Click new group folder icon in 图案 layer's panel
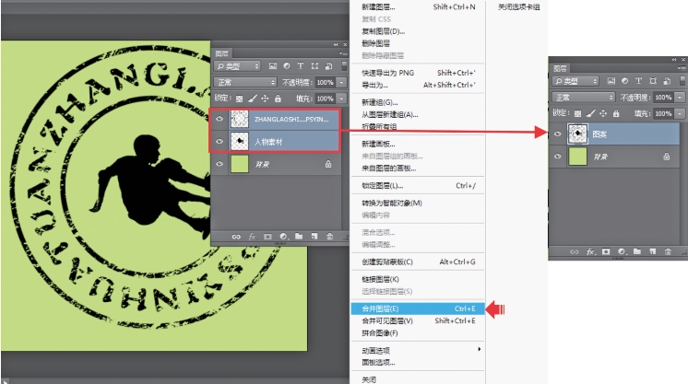 (x=636, y=250)
